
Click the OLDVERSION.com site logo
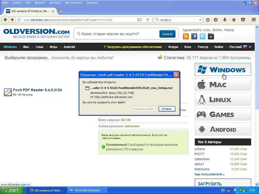click(x=36, y=34)
